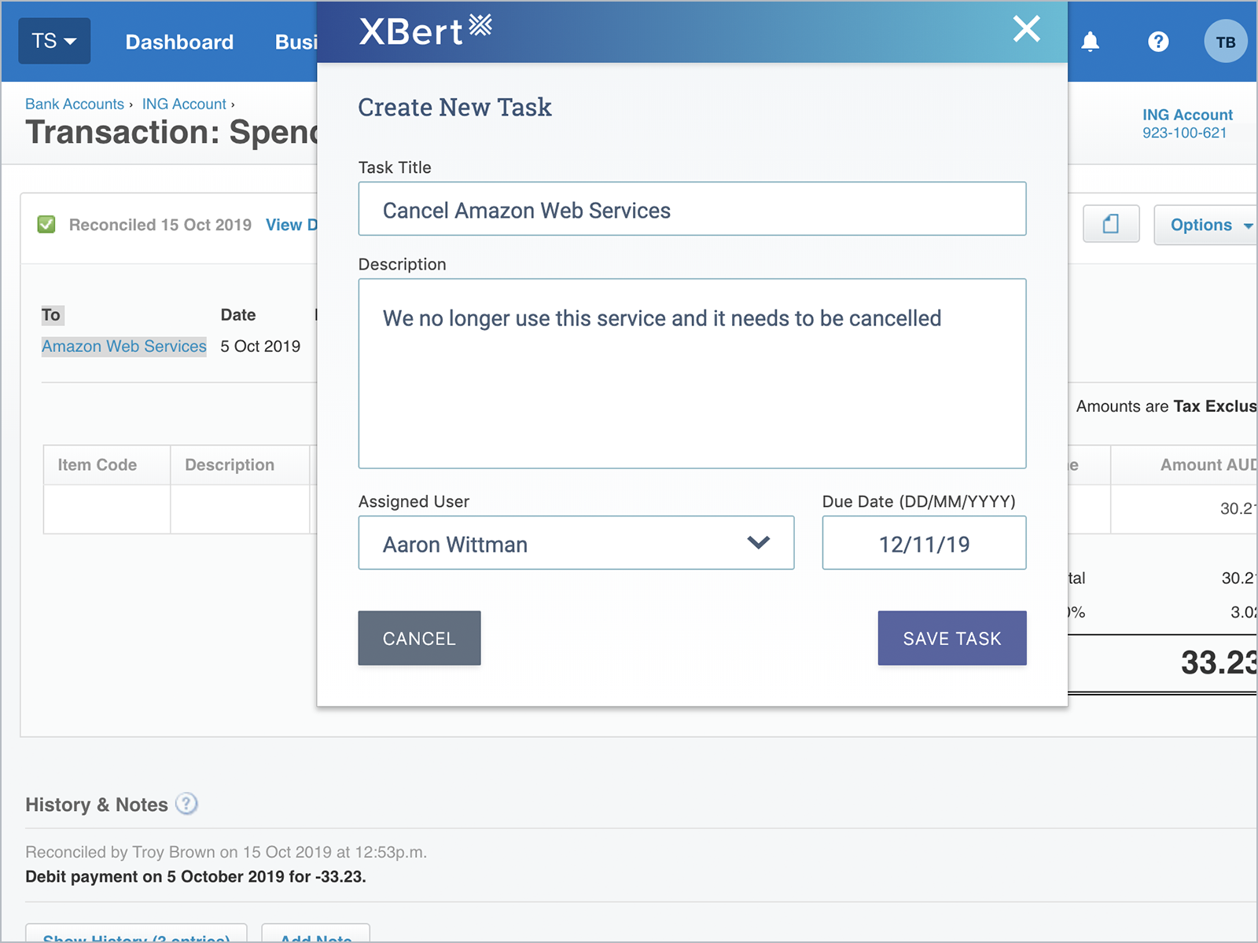Click the CANCEL button
Image resolution: width=1258 pixels, height=943 pixels.
419,638
